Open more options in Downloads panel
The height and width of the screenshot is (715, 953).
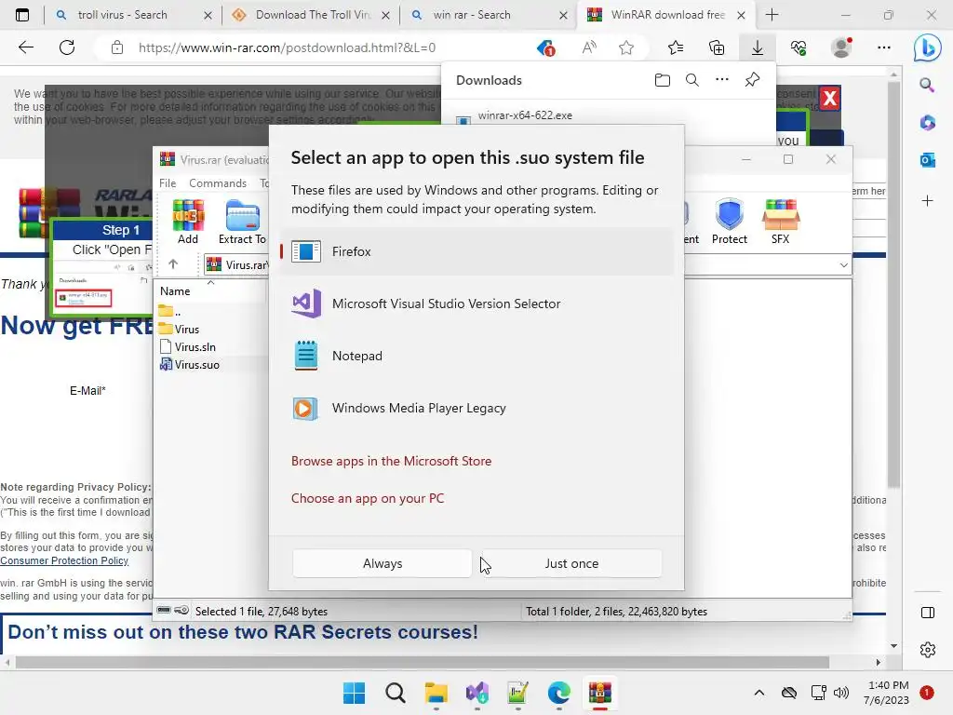click(x=722, y=80)
